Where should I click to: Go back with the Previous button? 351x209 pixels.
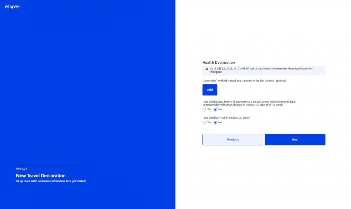tap(233, 140)
